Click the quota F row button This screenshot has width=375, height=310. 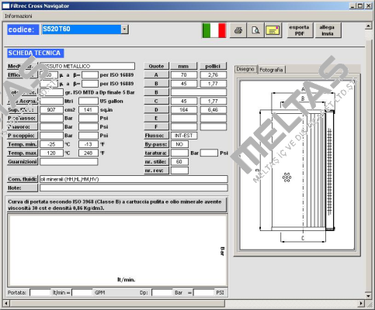[156, 127]
